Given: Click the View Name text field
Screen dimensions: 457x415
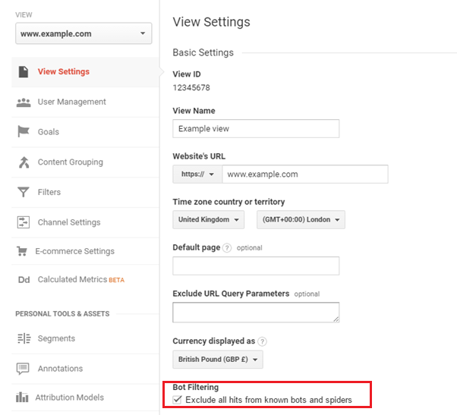Looking at the screenshot, I should (256, 129).
